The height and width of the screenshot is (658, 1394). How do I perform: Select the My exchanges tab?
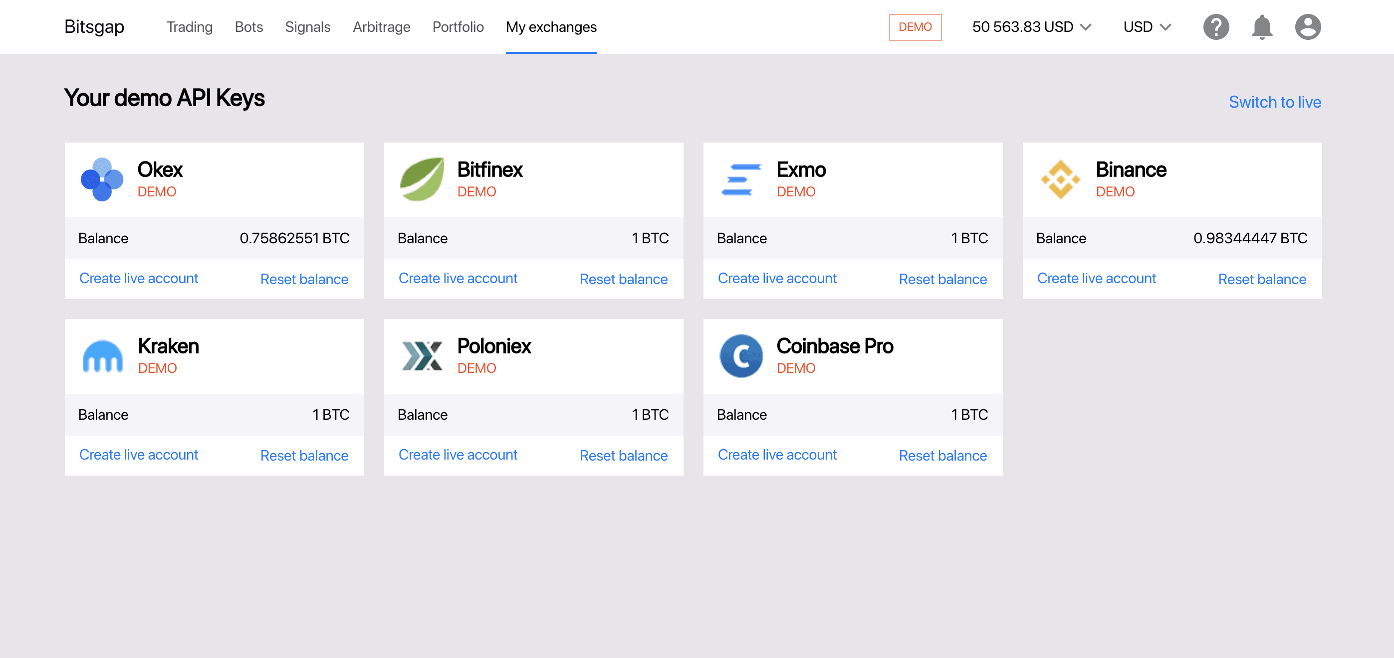(551, 26)
